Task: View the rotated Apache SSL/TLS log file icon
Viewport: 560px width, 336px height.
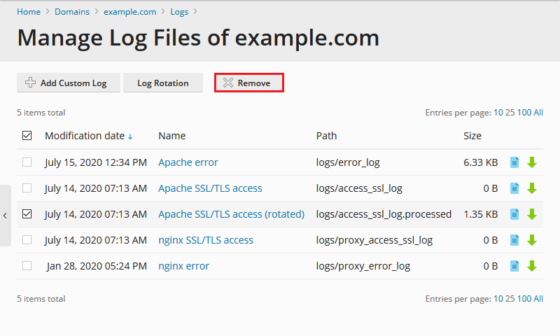Action: (514, 214)
